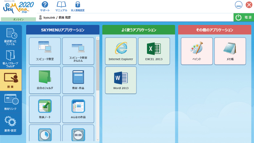Open the マニュアル manual book icon

point(61,6)
